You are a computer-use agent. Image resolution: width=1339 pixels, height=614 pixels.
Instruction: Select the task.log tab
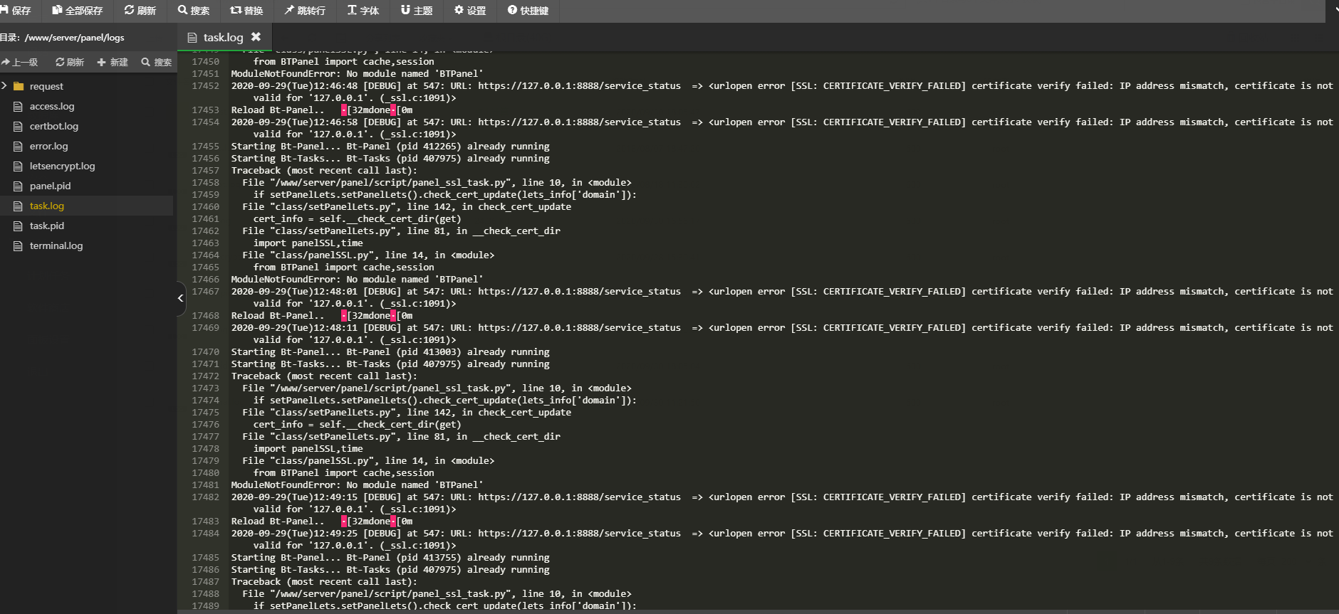coord(222,38)
